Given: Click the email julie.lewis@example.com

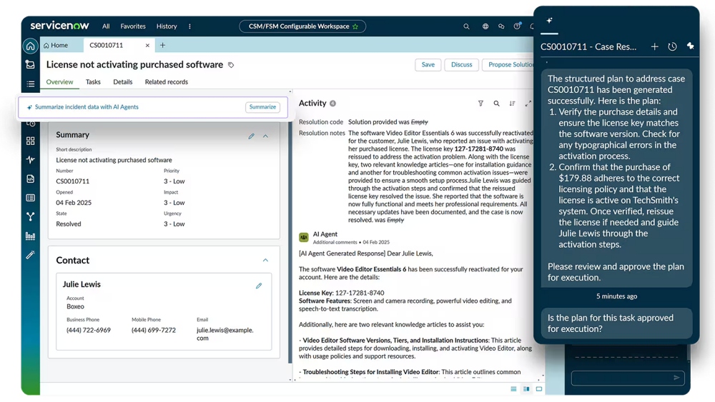Looking at the screenshot, I should pyautogui.click(x=225, y=334).
